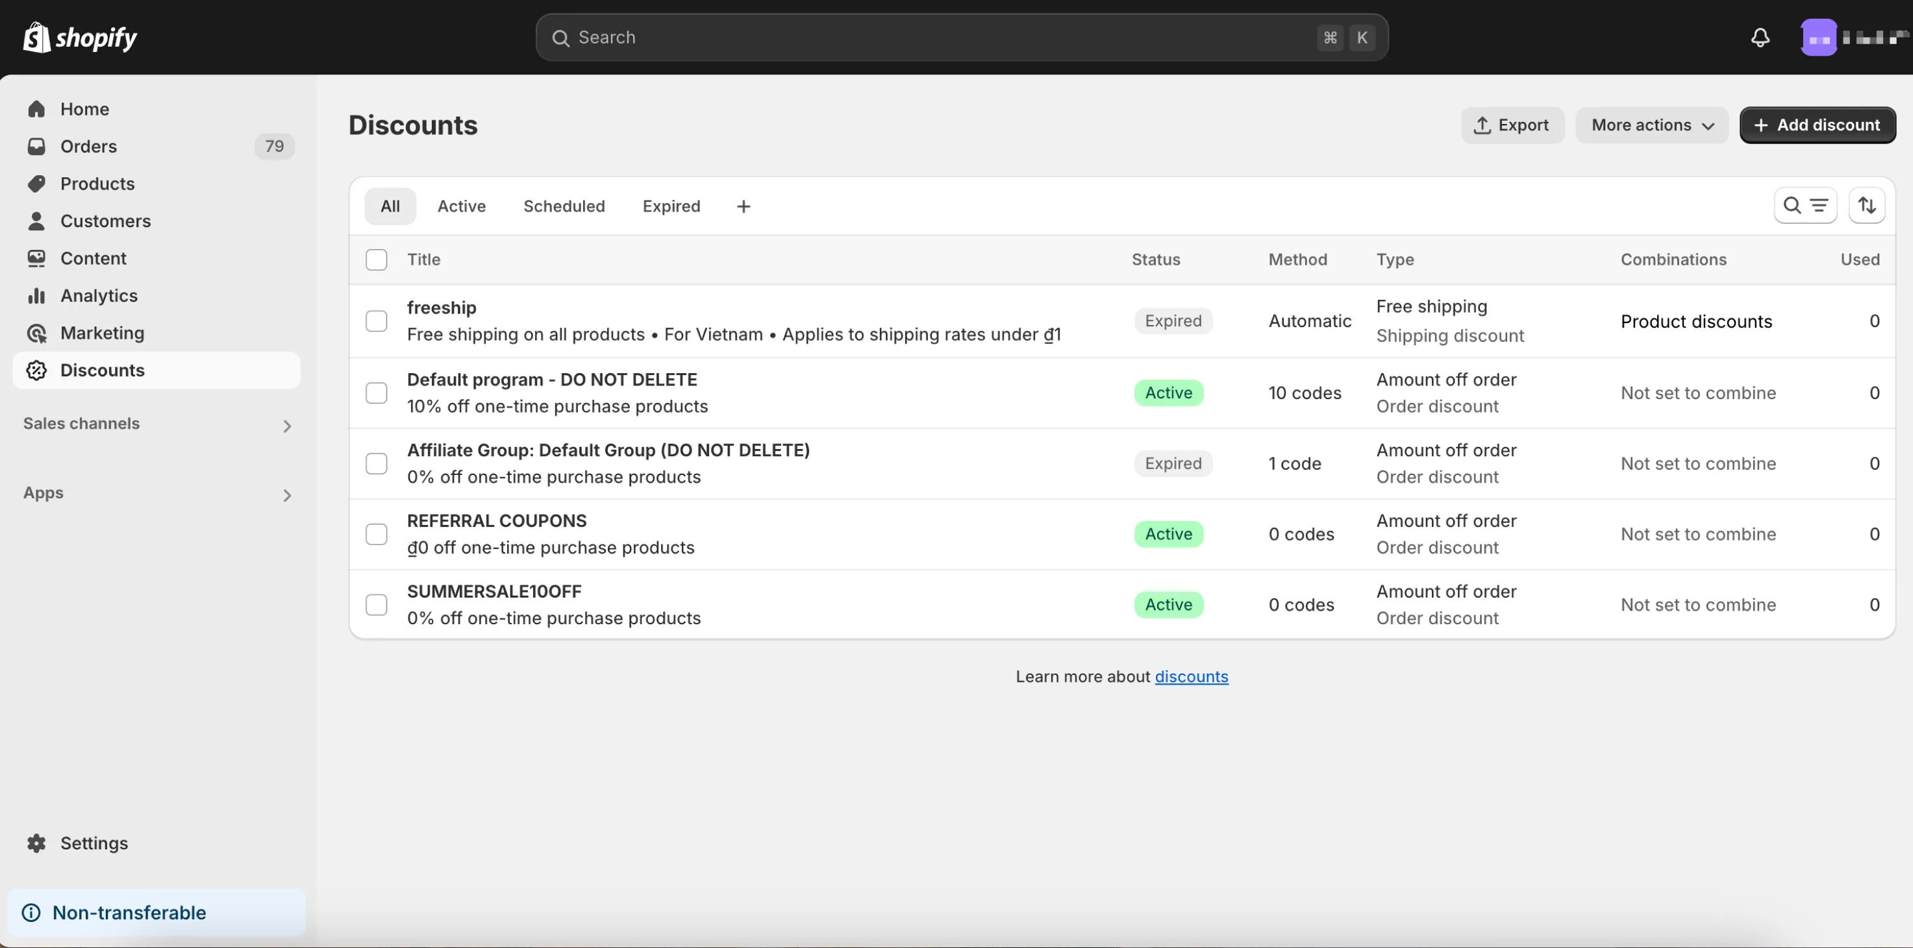Click the 'Product discounts' combinations cell
Image resolution: width=1913 pixels, height=948 pixels.
(x=1696, y=321)
